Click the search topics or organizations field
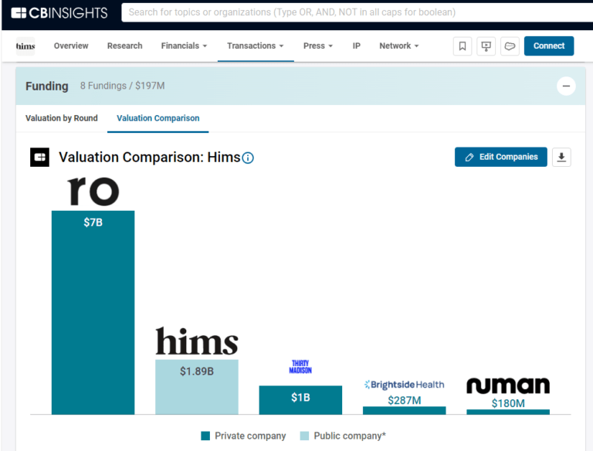593x451 pixels. click(x=357, y=12)
